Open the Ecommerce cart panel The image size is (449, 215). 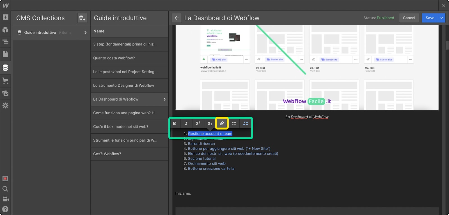coord(5,81)
